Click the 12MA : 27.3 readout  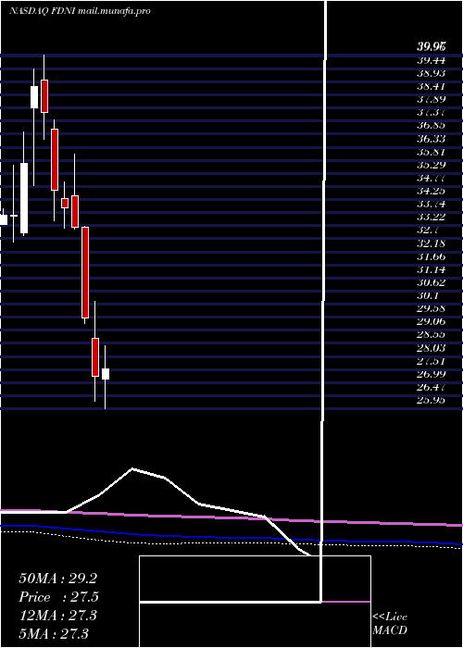click(57, 616)
